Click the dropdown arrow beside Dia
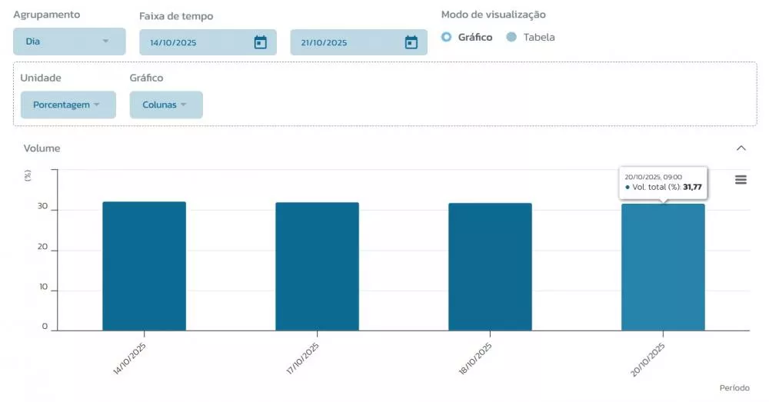Image resolution: width=769 pixels, height=402 pixels. pos(105,42)
